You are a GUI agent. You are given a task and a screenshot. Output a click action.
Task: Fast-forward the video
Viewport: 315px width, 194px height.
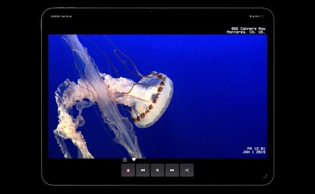[x=172, y=170]
